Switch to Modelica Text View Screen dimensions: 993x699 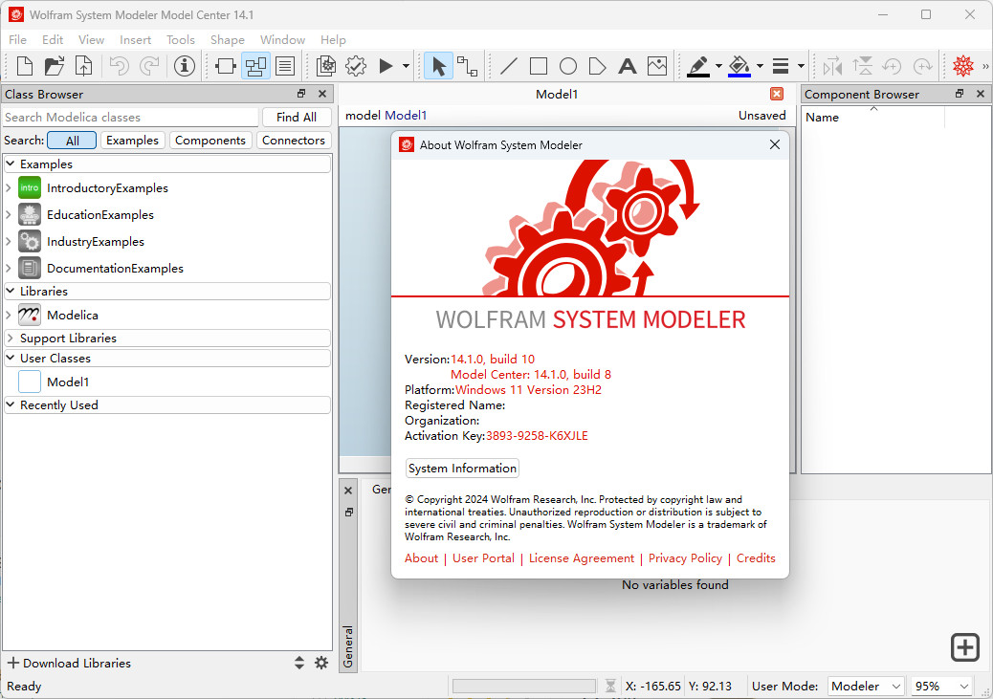tap(285, 66)
